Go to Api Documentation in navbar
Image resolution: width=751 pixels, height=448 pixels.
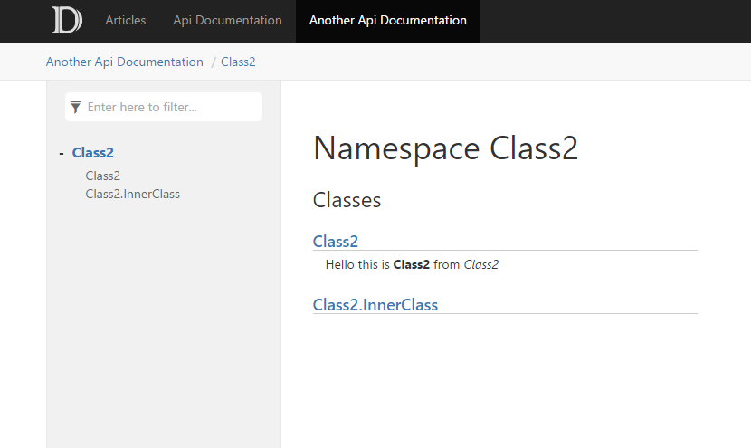(227, 20)
